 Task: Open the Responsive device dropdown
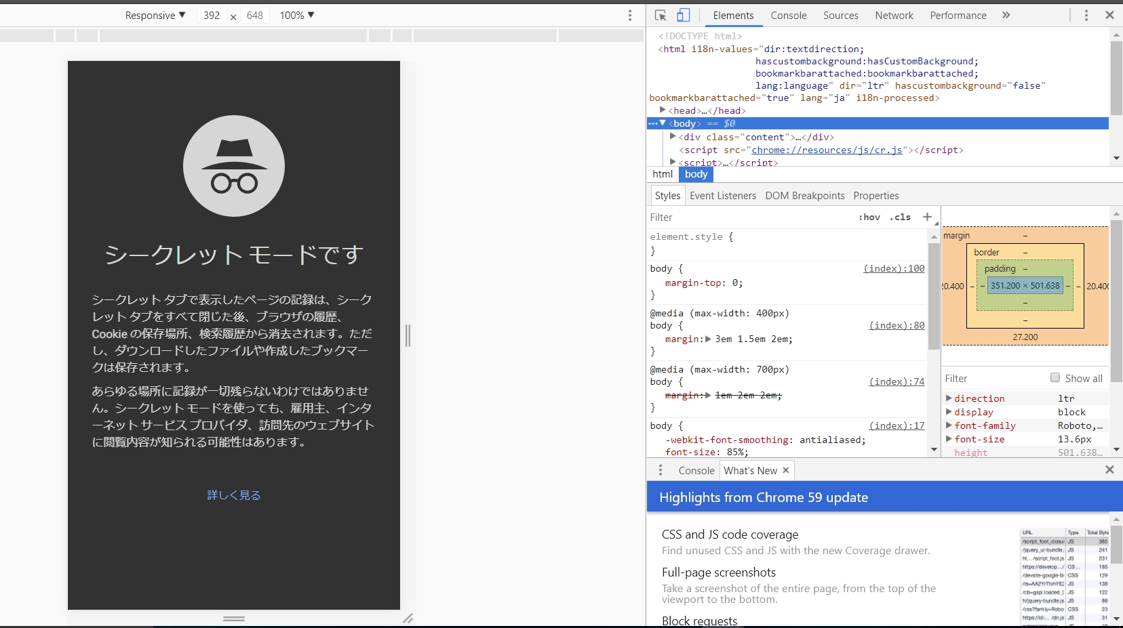click(155, 15)
